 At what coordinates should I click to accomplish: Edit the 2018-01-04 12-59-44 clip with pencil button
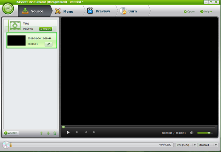[x=49, y=44]
